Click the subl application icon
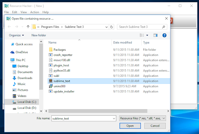The width and height of the screenshot is (199, 134). click(51, 76)
